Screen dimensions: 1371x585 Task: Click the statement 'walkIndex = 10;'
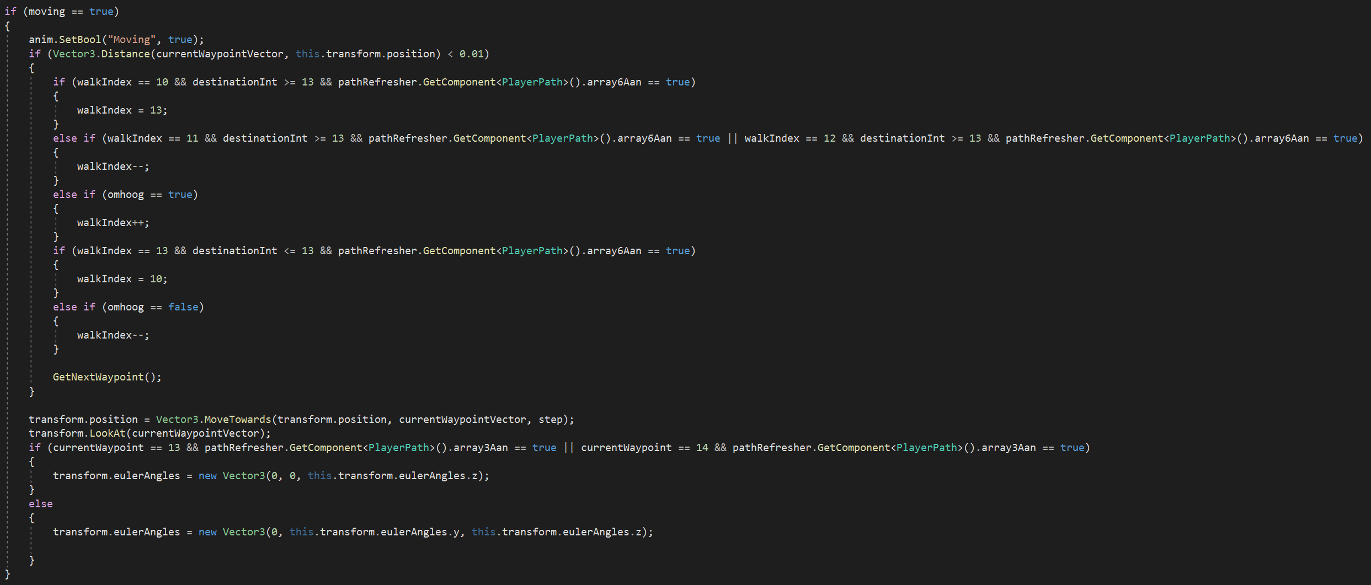tap(122, 279)
